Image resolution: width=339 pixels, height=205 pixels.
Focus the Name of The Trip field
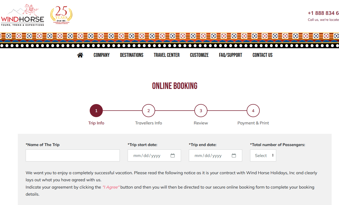point(73,155)
